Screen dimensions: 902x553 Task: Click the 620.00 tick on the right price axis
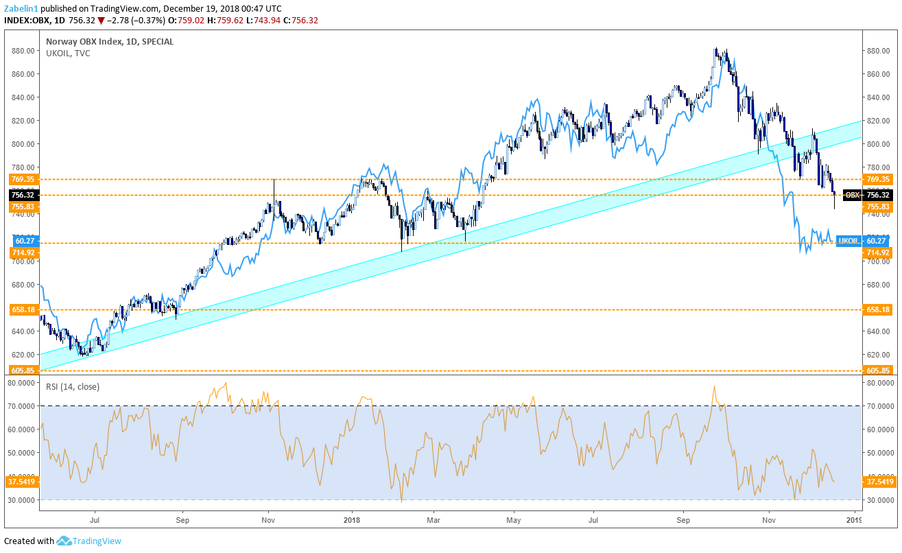pyautogui.click(x=879, y=355)
